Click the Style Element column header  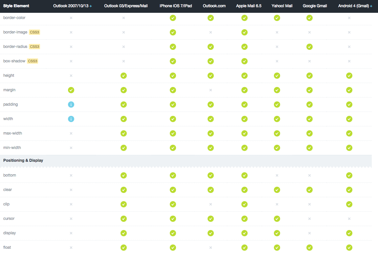click(16, 6)
